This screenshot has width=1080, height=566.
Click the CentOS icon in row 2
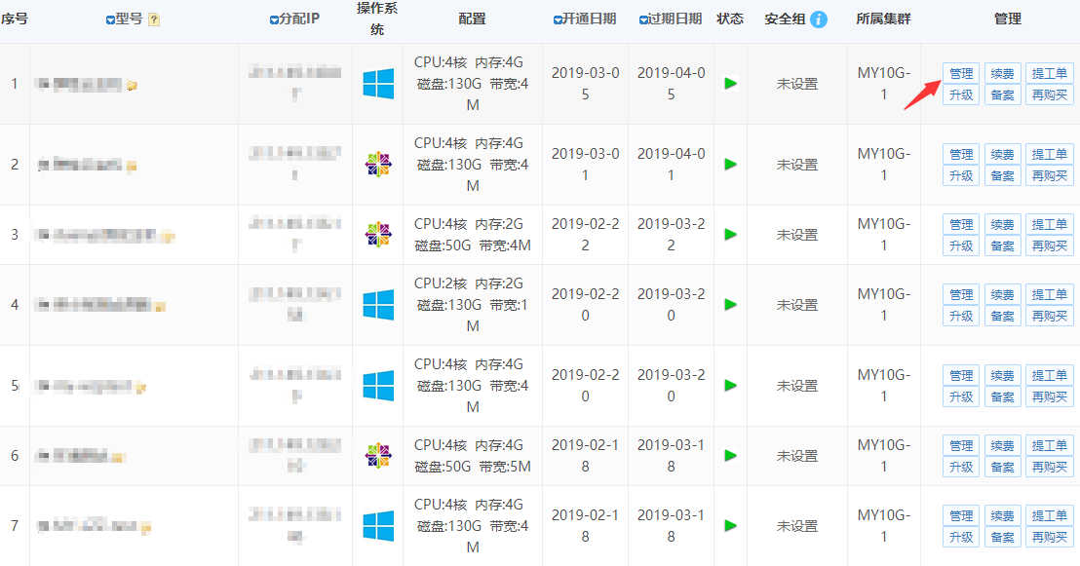(378, 165)
